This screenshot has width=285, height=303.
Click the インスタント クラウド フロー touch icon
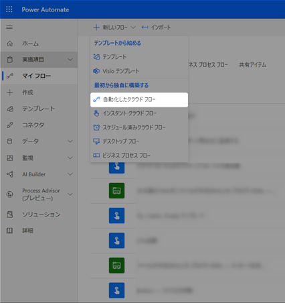(x=96, y=113)
